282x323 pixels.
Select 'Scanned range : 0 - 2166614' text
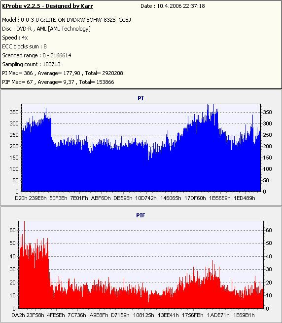click(36, 55)
